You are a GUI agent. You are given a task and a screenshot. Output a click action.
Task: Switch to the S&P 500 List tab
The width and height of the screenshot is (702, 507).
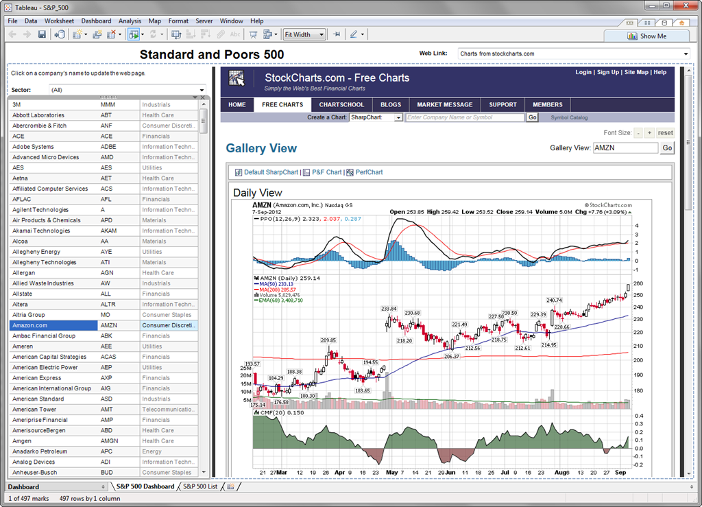tap(200, 486)
